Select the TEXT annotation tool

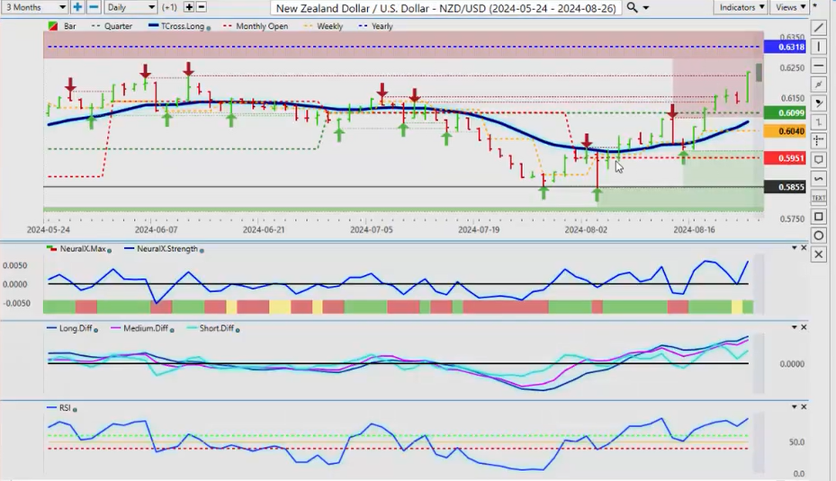(818, 197)
